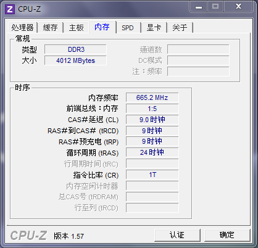Click the RAS#到CAS# (tRCD) label
The height and width of the screenshot is (248, 258).
point(83,131)
